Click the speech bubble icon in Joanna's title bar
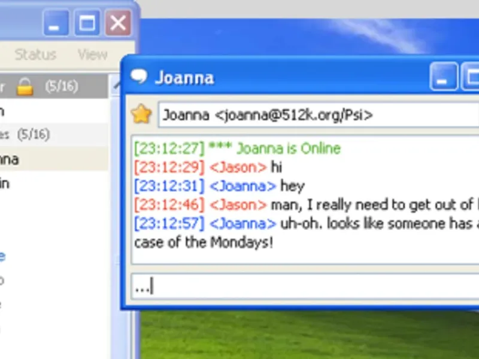 (139, 77)
